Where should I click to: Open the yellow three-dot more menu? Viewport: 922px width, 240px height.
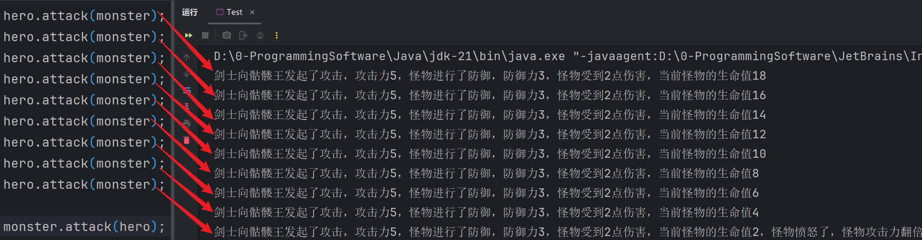[x=277, y=36]
